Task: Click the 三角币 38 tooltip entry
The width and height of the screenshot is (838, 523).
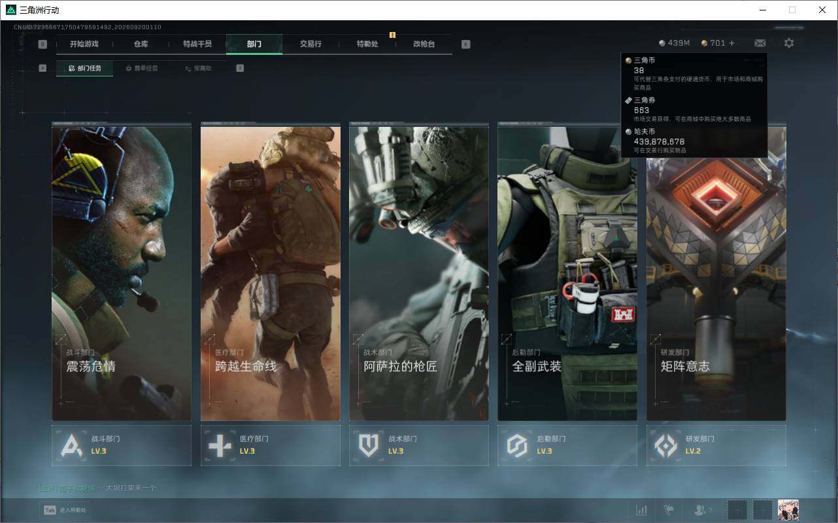Action: click(x=694, y=74)
